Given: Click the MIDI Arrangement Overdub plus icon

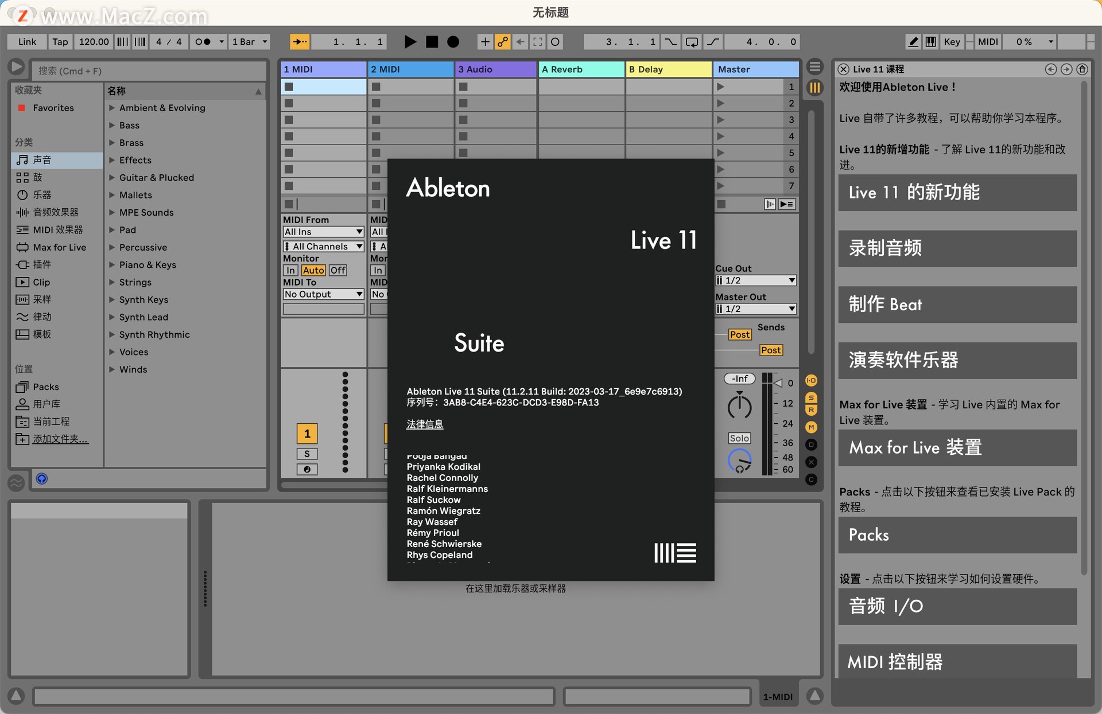Looking at the screenshot, I should tap(485, 42).
